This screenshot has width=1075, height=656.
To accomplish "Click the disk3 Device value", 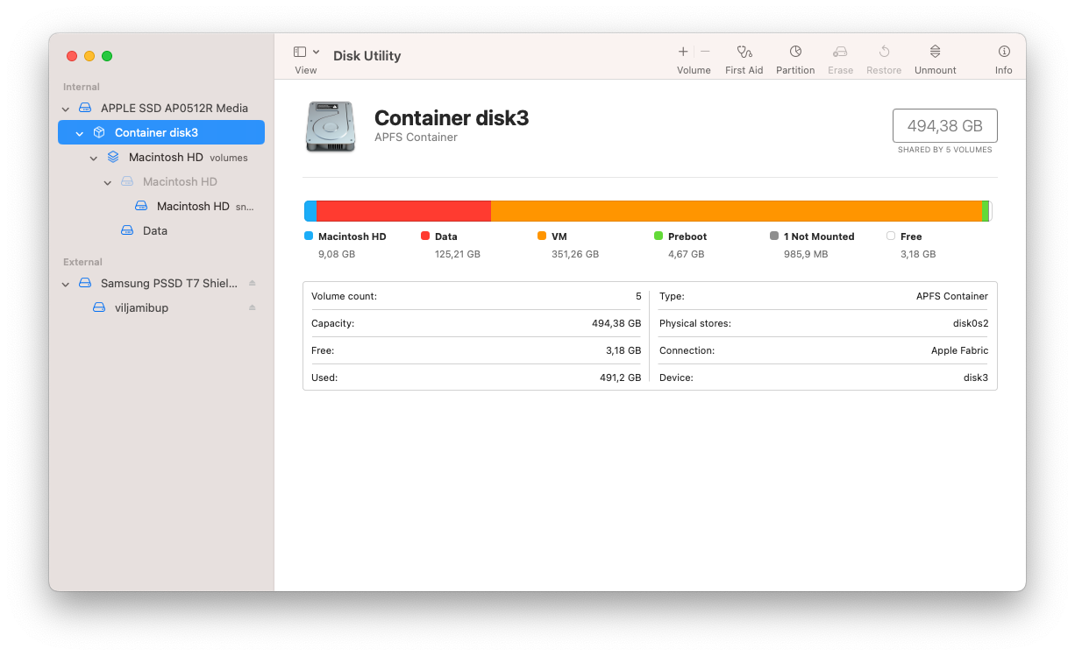I will pyautogui.click(x=976, y=377).
